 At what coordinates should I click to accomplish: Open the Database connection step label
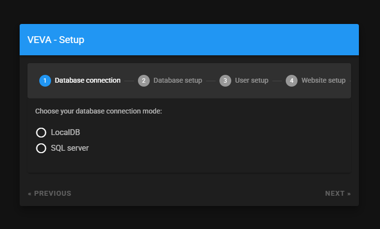click(87, 80)
